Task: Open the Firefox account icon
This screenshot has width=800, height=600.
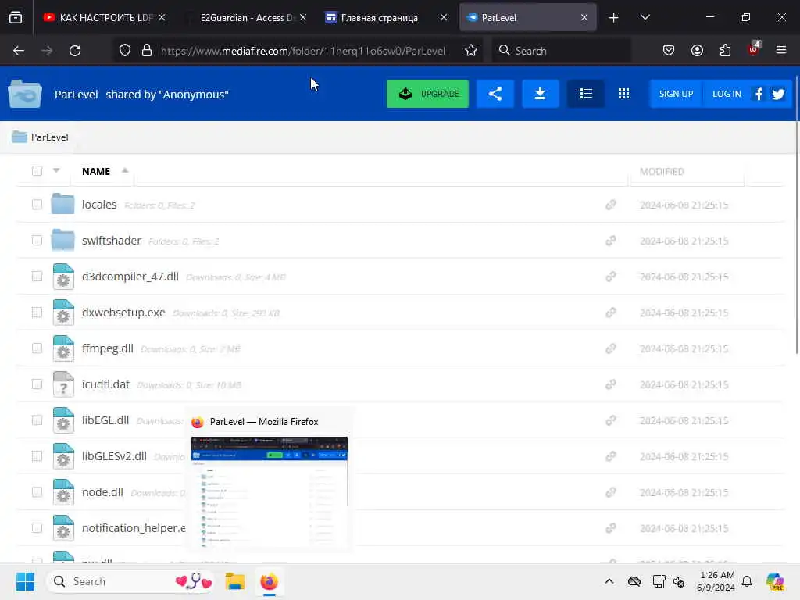Action: click(697, 51)
